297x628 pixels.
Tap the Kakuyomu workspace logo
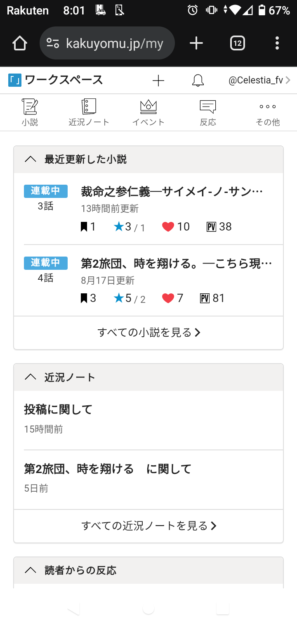coord(15,80)
